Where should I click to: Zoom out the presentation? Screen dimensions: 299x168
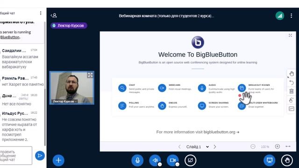point(253,147)
